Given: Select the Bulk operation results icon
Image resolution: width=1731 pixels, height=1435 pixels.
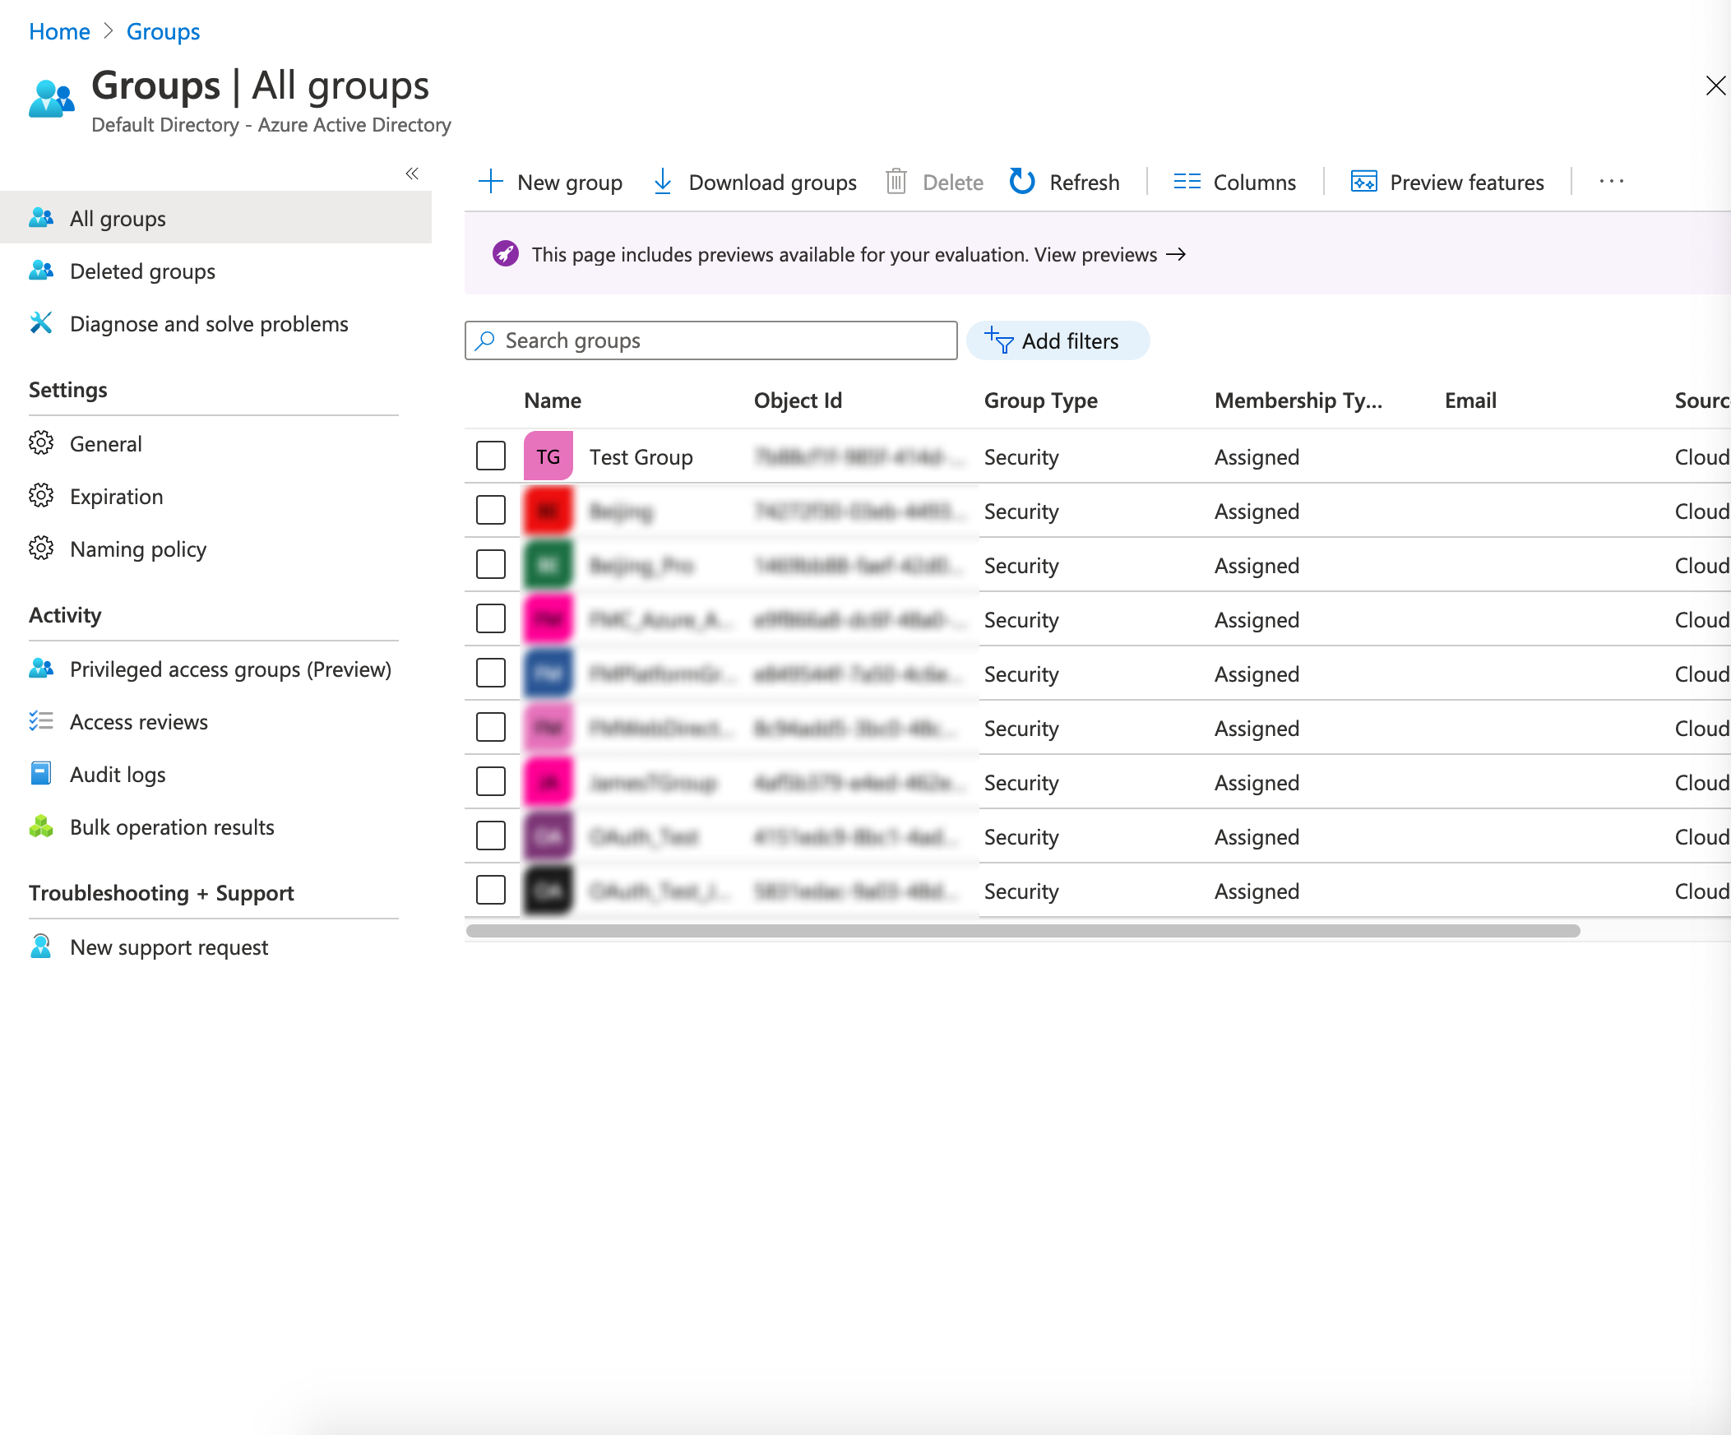Looking at the screenshot, I should pos(42,826).
